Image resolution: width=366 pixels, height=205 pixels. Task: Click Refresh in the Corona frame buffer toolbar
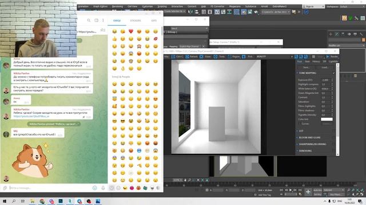[x=192, y=56]
